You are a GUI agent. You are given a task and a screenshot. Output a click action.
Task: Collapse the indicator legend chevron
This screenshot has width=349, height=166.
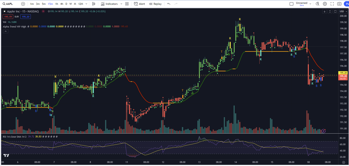(5, 31)
